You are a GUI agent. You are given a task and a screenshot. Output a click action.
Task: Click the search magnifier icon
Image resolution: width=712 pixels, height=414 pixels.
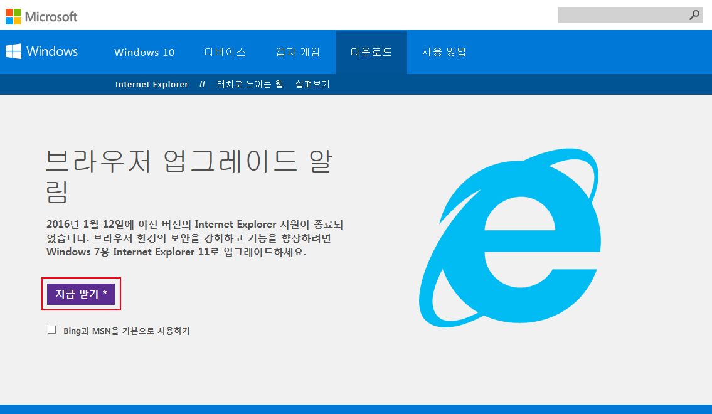click(694, 15)
